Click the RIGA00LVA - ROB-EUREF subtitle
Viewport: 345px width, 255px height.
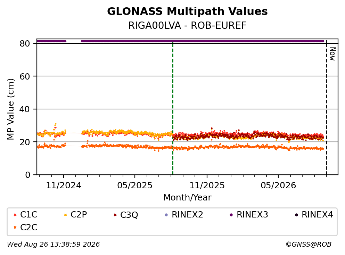(x=187, y=25)
